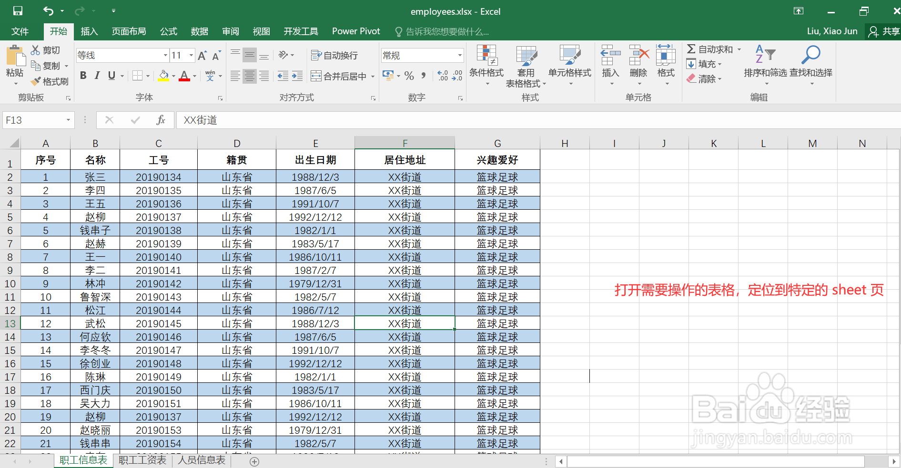Expand the 合并后居中 dropdown arrow

pos(373,76)
